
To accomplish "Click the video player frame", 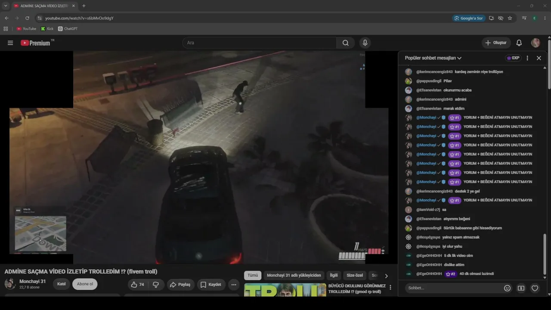I will [199, 157].
